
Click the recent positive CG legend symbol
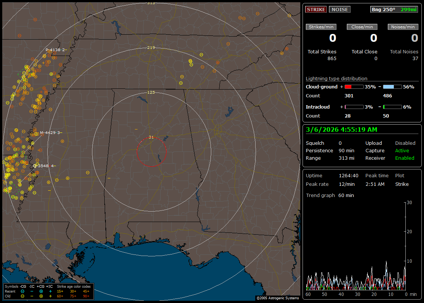41,291
